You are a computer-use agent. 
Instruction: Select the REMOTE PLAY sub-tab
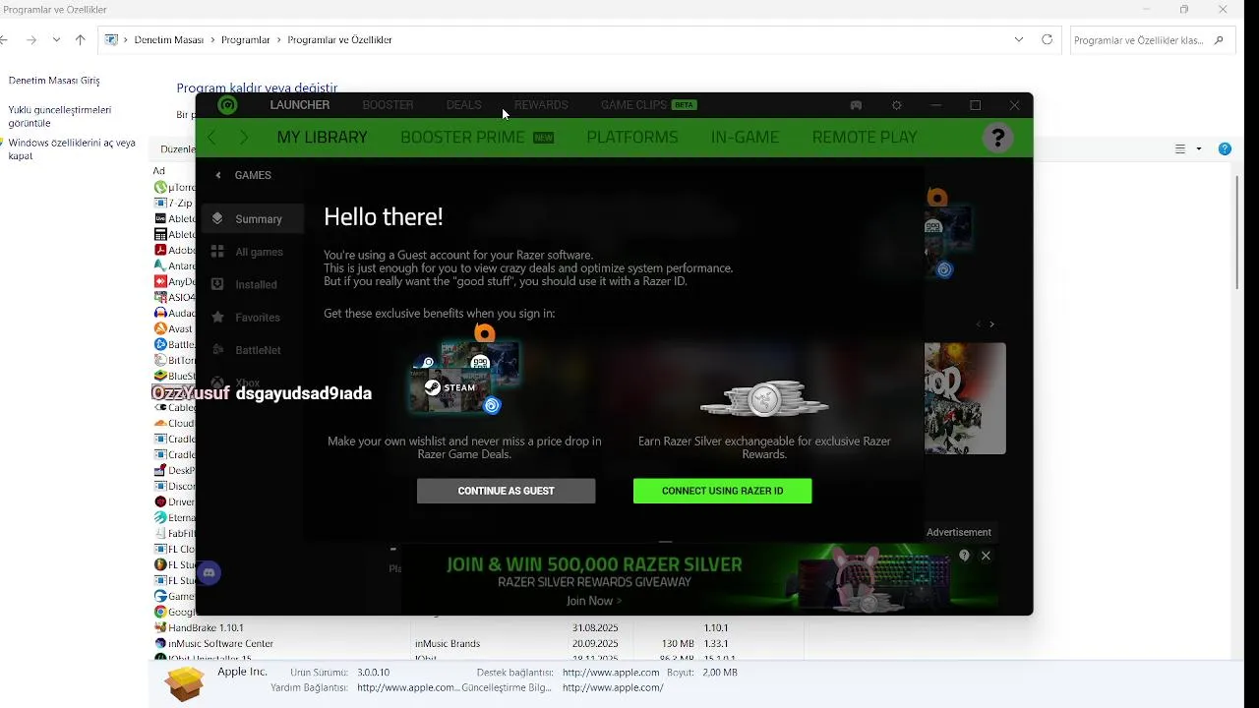coord(865,138)
